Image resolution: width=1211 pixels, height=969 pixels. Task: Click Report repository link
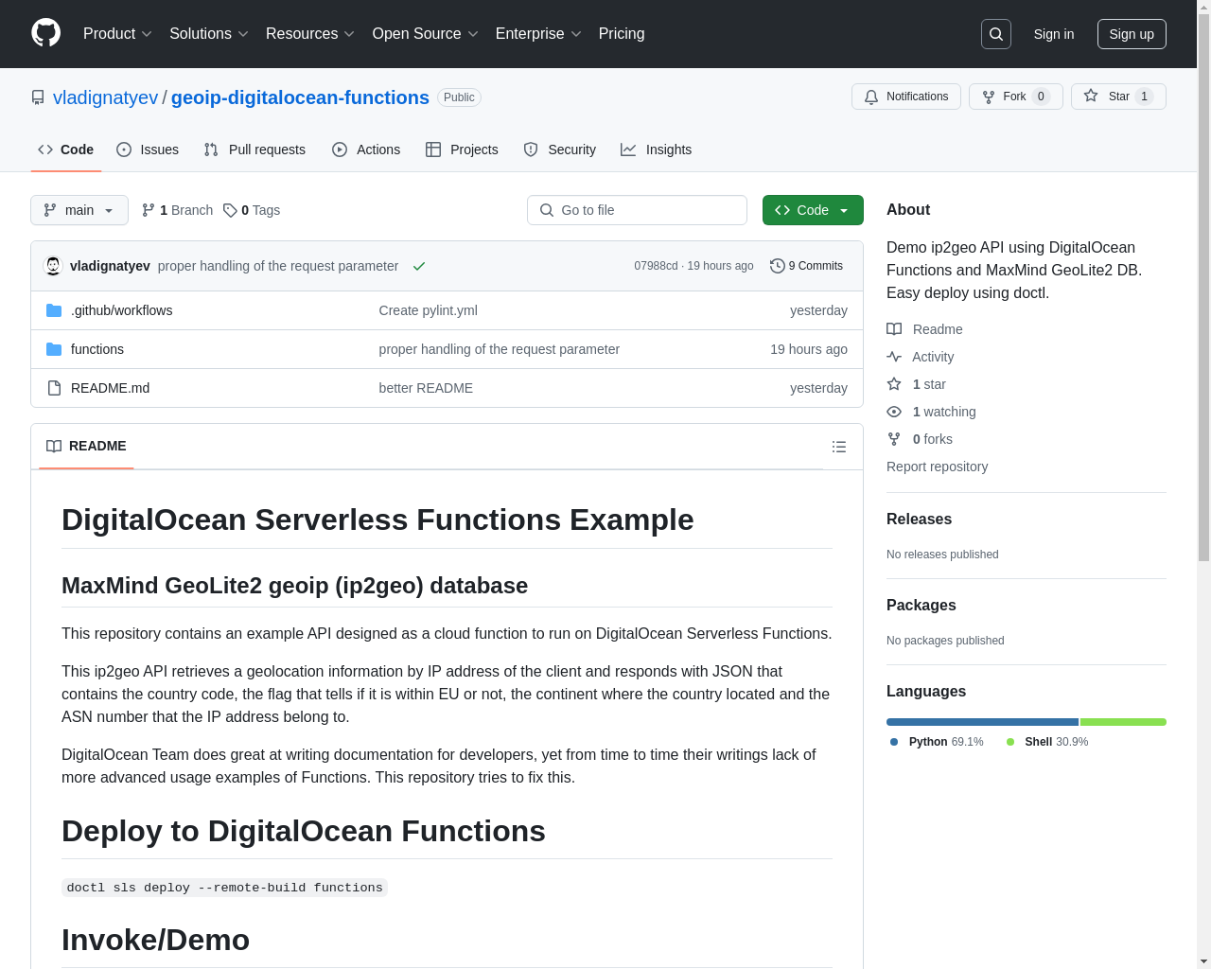[x=937, y=467]
